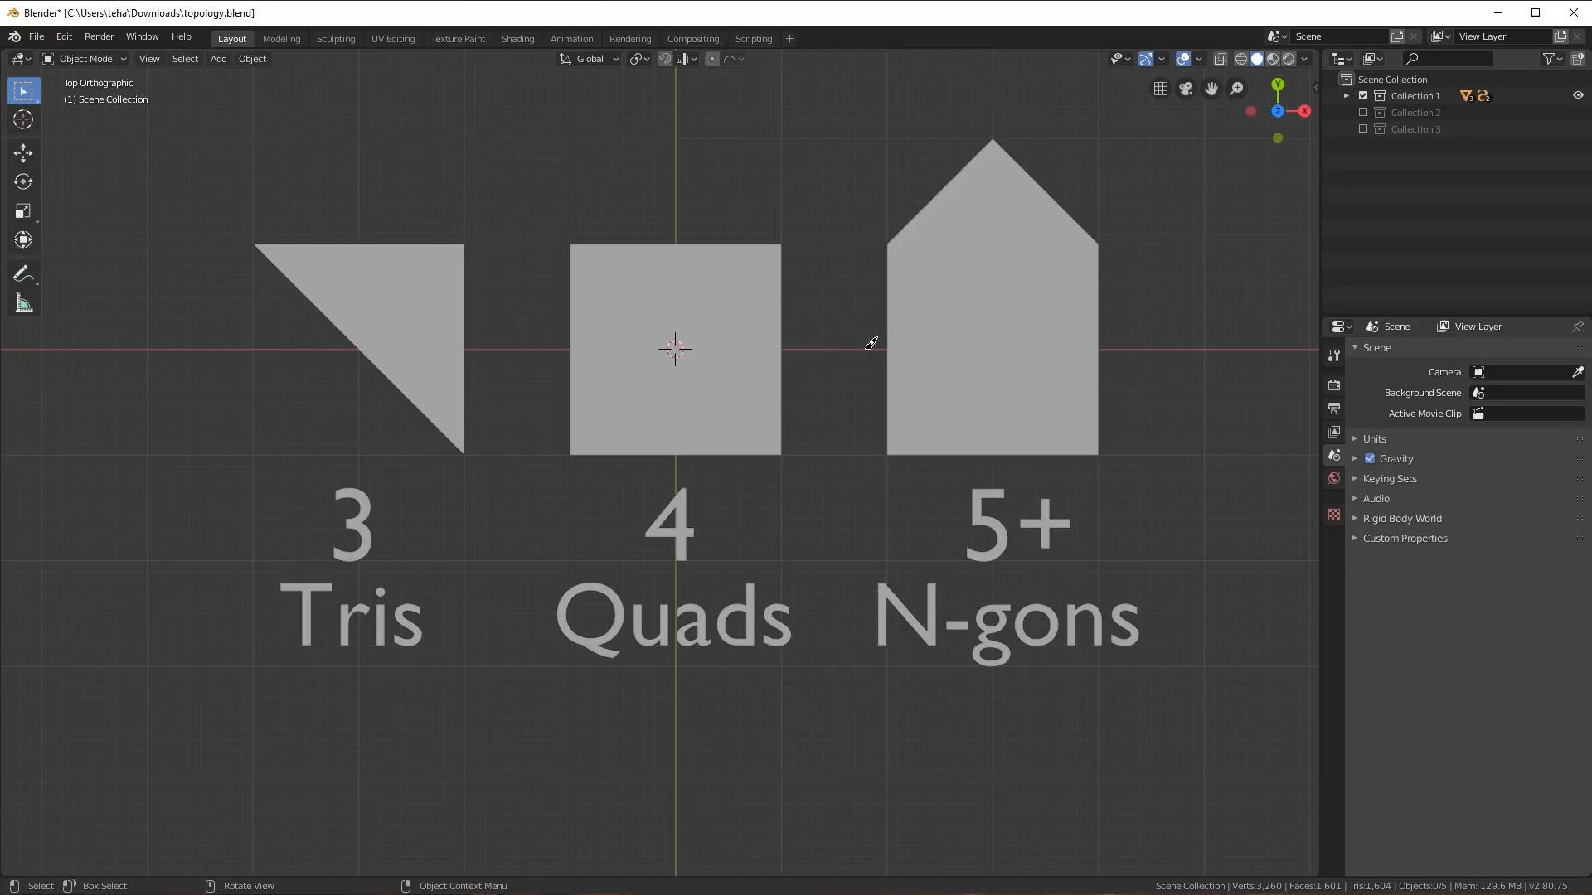
Task: Expand the Rigid Body World section
Action: (x=1401, y=518)
